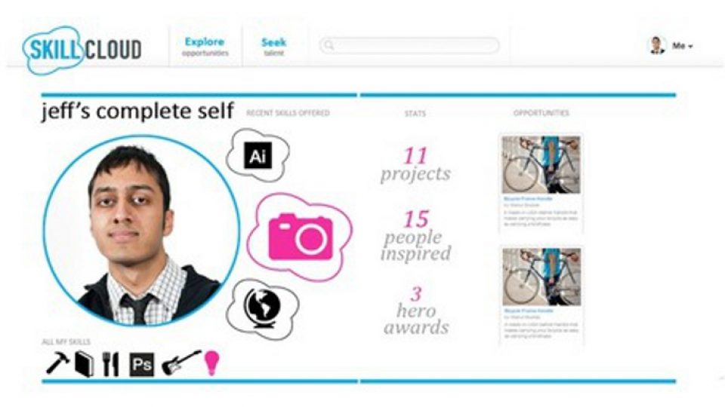Click the Adobe Illustrator skill cloud icon

tap(258, 155)
